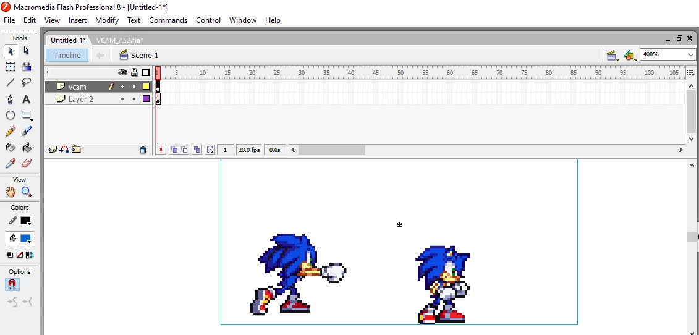
Task: Toggle outlines for all layers
Action: click(x=146, y=72)
